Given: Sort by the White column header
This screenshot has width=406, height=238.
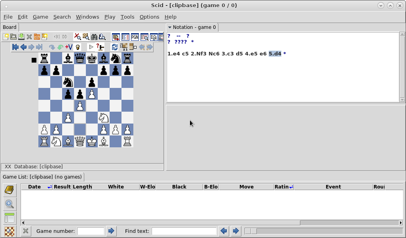Looking at the screenshot, I should [116, 187].
